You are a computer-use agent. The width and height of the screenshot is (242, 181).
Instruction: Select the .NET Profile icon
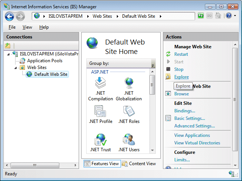click(x=100, y=112)
